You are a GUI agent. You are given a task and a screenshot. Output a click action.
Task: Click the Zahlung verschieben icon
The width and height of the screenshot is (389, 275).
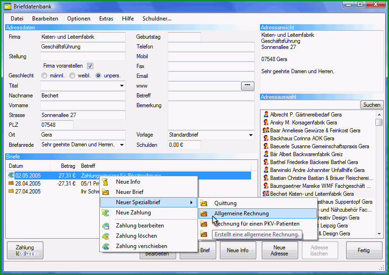tap(106, 246)
